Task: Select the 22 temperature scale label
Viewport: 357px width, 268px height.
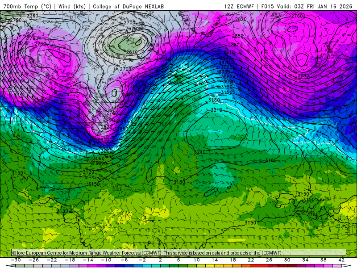Action: click(x=251, y=260)
